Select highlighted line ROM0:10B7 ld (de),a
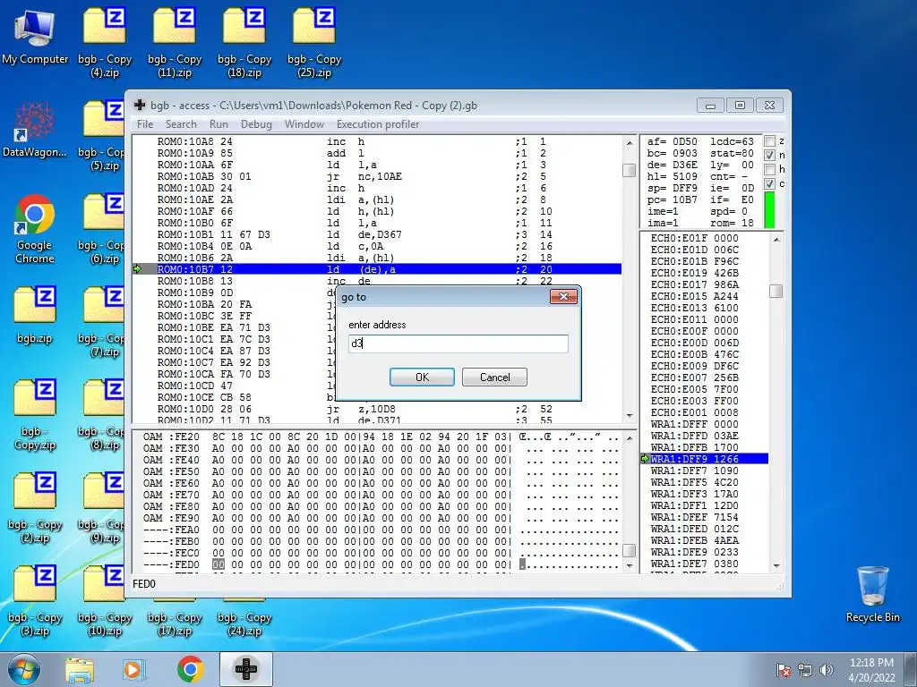917x687 pixels. tap(377, 269)
